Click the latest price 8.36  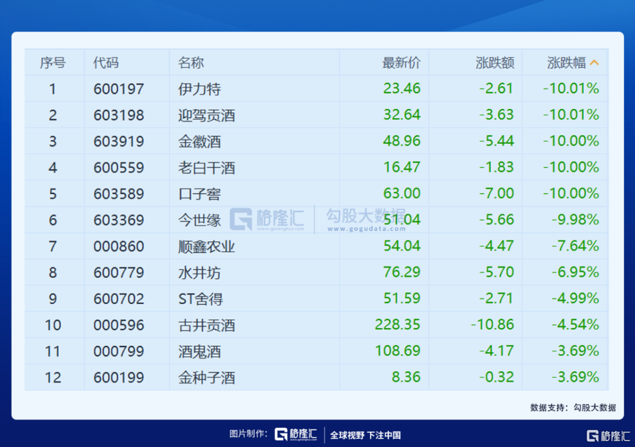tap(406, 377)
